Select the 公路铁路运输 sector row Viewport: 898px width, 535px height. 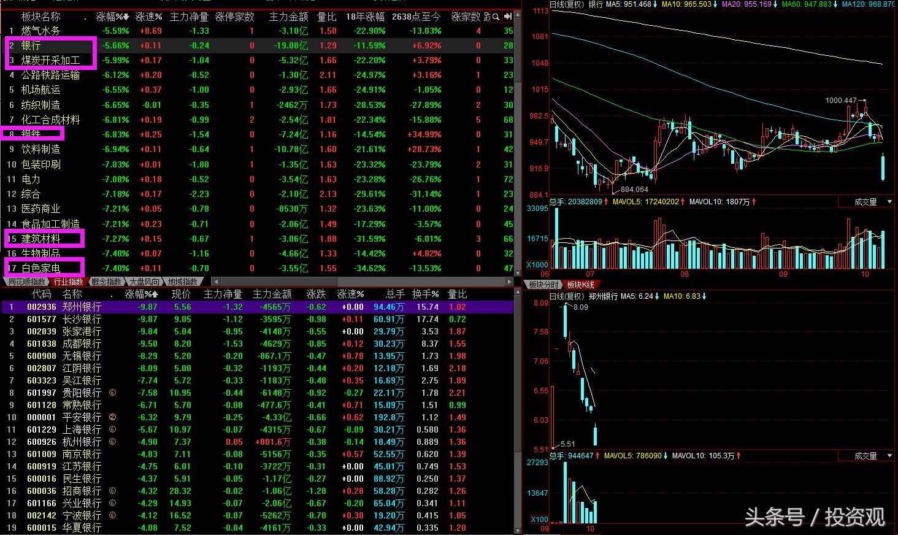[257, 75]
